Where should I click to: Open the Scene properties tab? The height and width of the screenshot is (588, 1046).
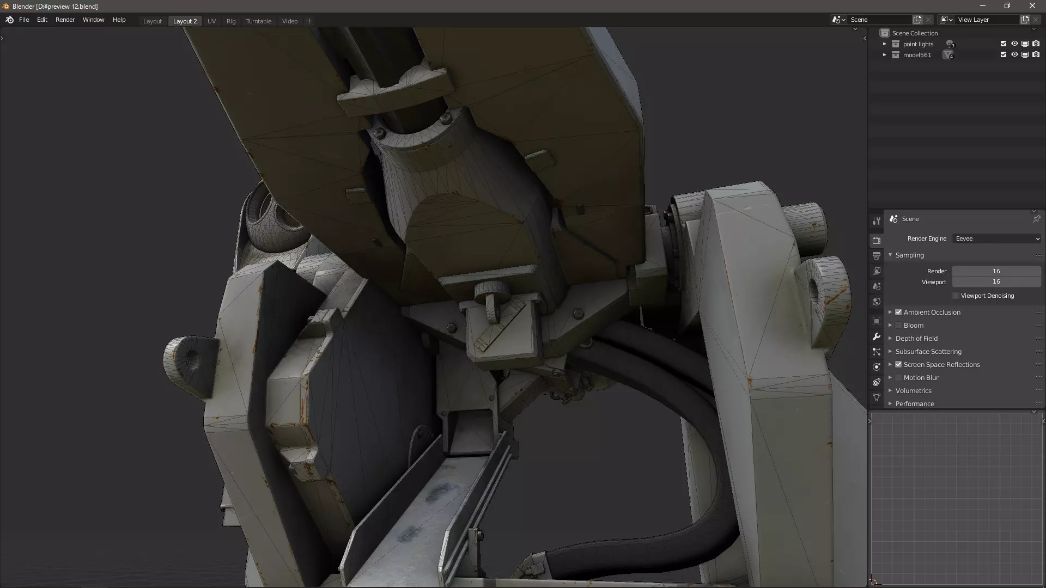pyautogui.click(x=877, y=286)
